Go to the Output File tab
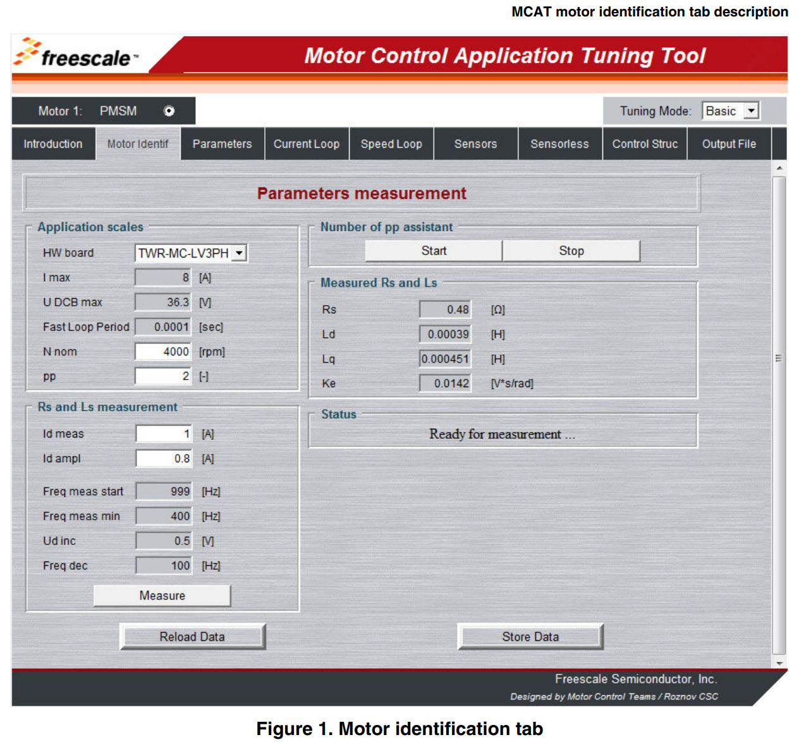 click(x=728, y=143)
